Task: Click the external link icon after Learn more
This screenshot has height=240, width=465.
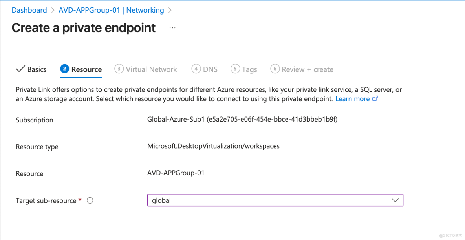Action: click(x=375, y=98)
